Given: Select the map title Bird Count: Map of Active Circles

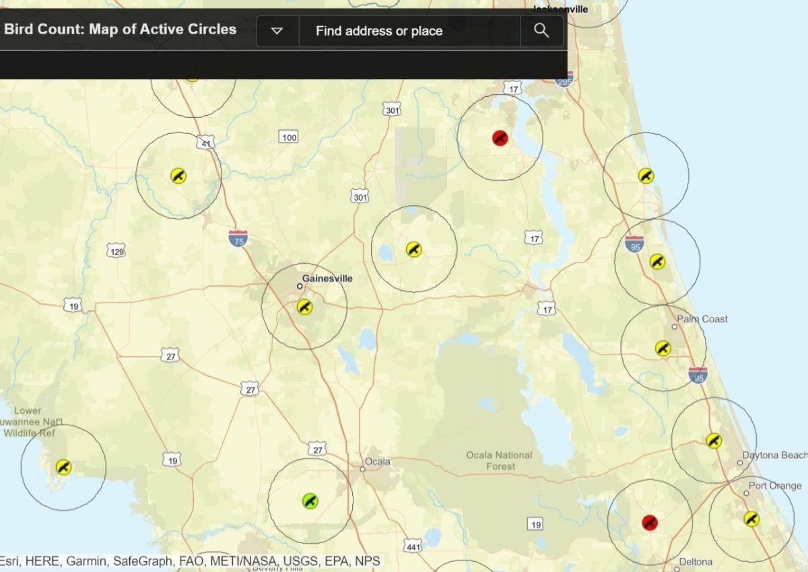Looking at the screenshot, I should pos(120,30).
